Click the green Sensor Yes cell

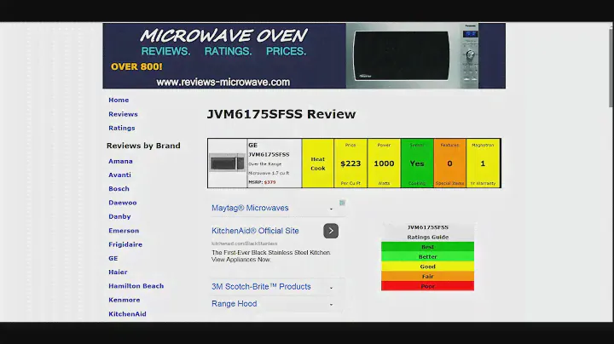[x=417, y=163]
